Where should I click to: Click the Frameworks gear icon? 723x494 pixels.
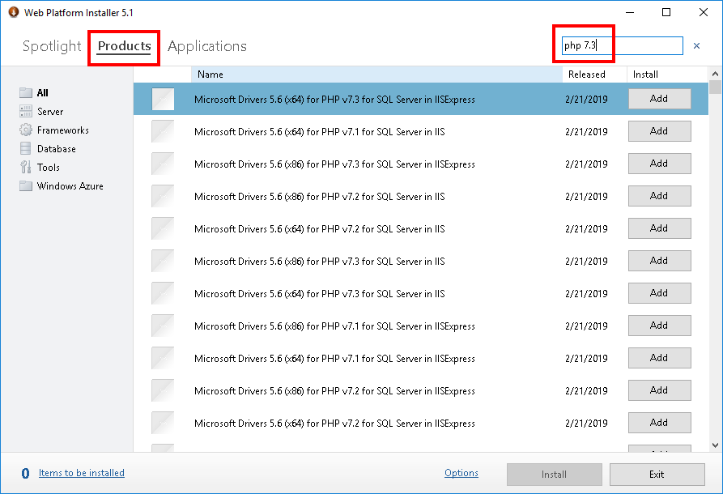26,130
